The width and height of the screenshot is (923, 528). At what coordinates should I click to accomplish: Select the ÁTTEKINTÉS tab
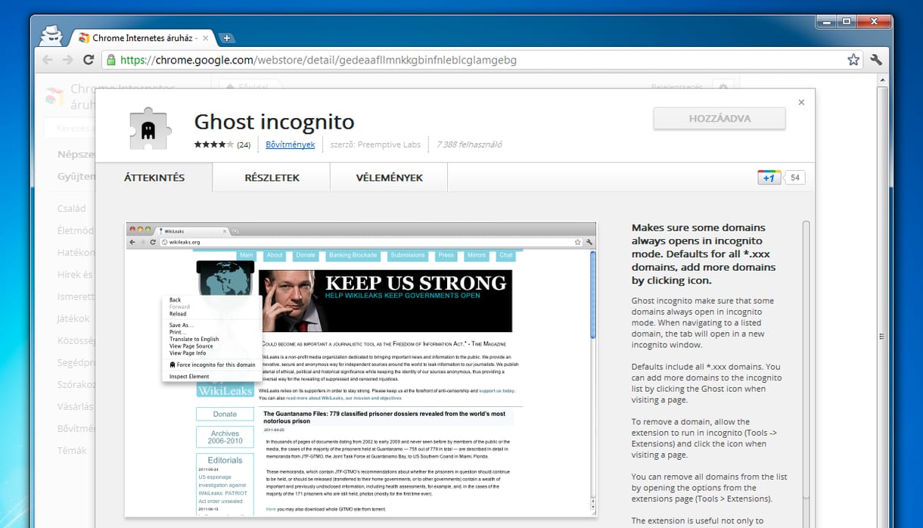[x=154, y=178]
